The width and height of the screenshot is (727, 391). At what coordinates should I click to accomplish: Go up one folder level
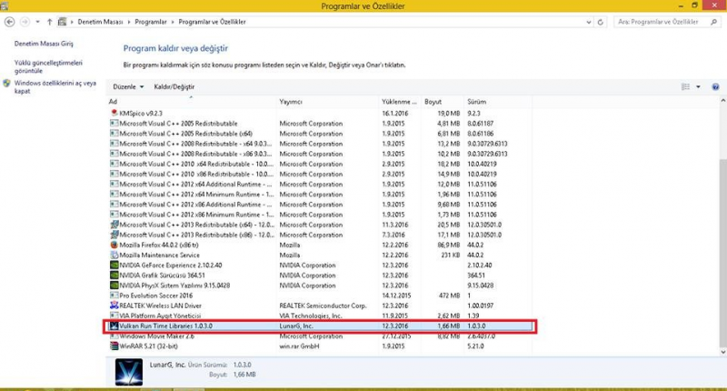(50, 22)
